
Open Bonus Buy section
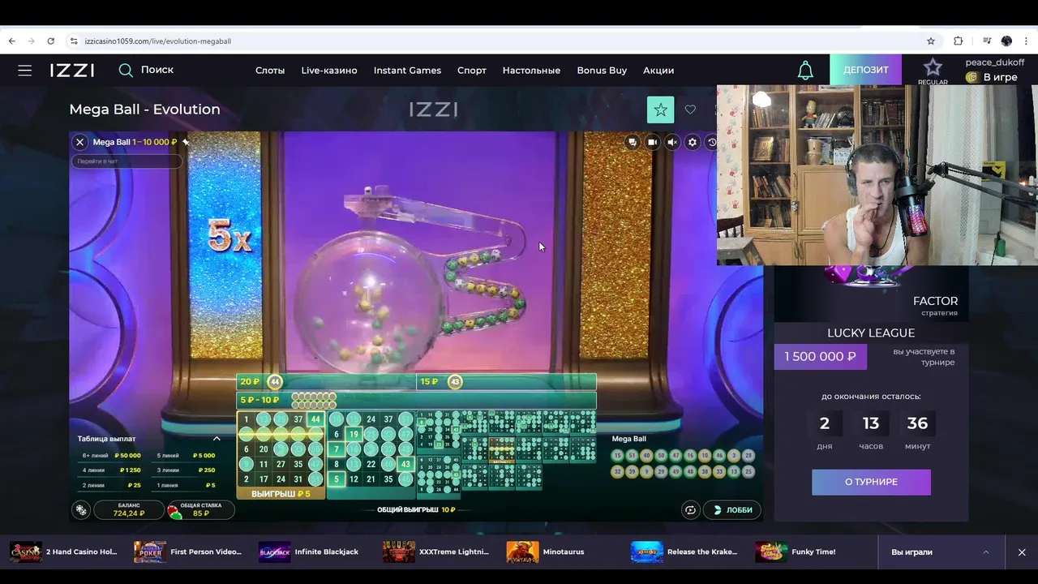[602, 71]
